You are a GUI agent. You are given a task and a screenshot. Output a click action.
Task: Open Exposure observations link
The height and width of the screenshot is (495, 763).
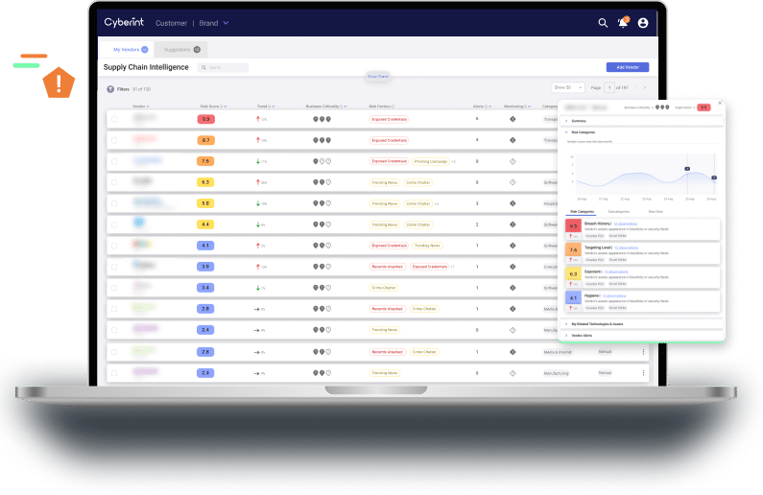tap(616, 271)
